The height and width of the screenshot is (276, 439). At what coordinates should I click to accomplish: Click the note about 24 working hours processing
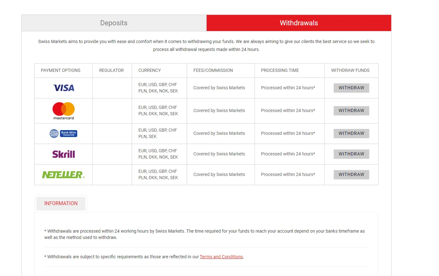pos(204,234)
